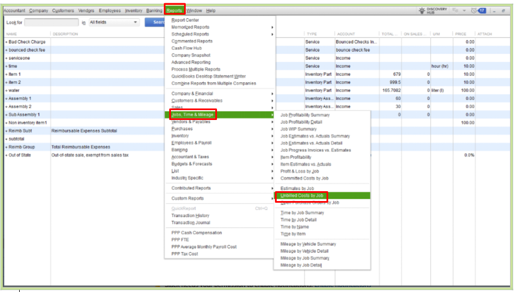
Task: Expand Employees & Payroll submenu
Action: [220, 143]
